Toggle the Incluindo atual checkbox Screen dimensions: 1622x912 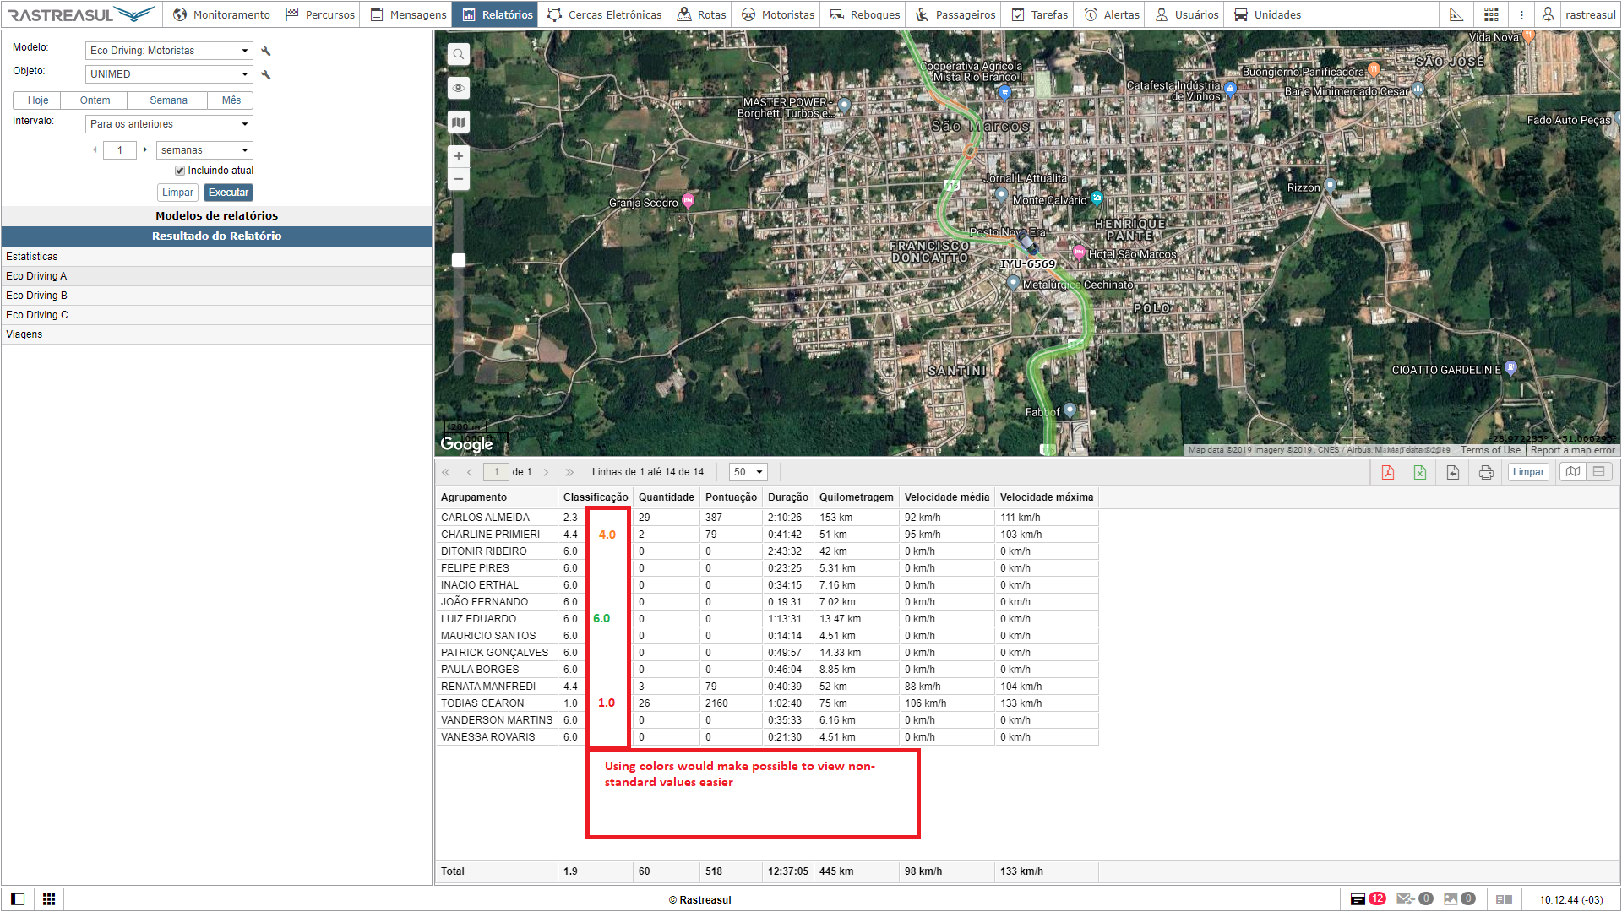click(x=180, y=171)
